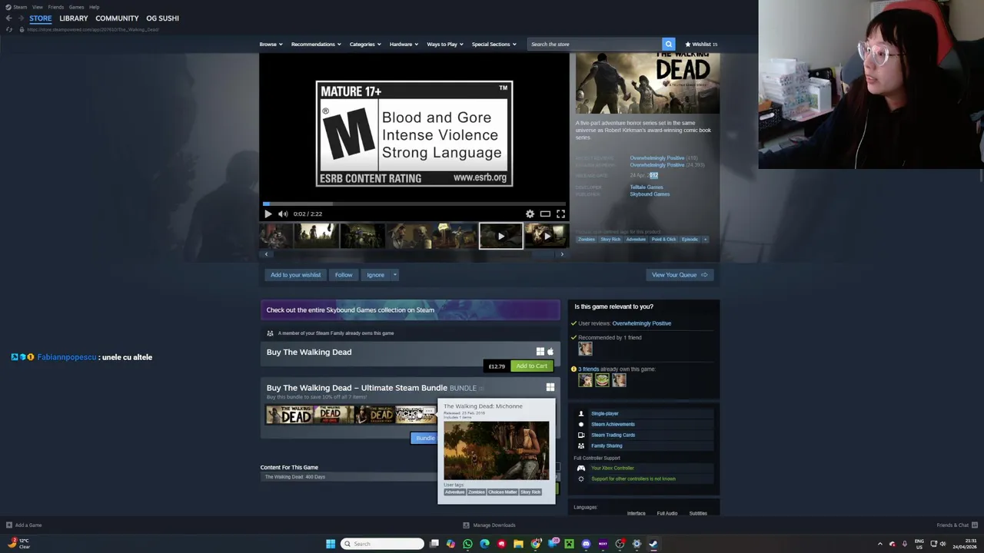Enter fullscreen for the trailer video

pos(560,214)
